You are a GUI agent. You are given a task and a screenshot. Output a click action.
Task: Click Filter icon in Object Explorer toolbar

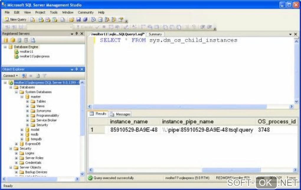tap(44, 76)
